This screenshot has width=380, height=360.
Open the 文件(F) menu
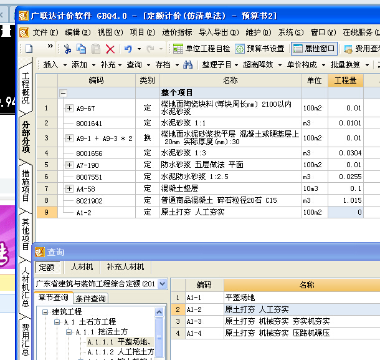pos(45,32)
